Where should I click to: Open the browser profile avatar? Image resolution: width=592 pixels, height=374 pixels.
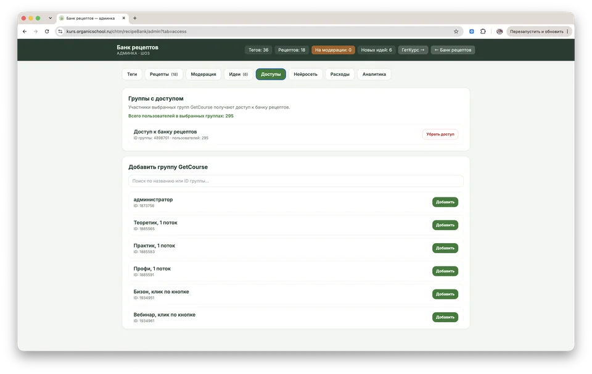pyautogui.click(x=499, y=31)
